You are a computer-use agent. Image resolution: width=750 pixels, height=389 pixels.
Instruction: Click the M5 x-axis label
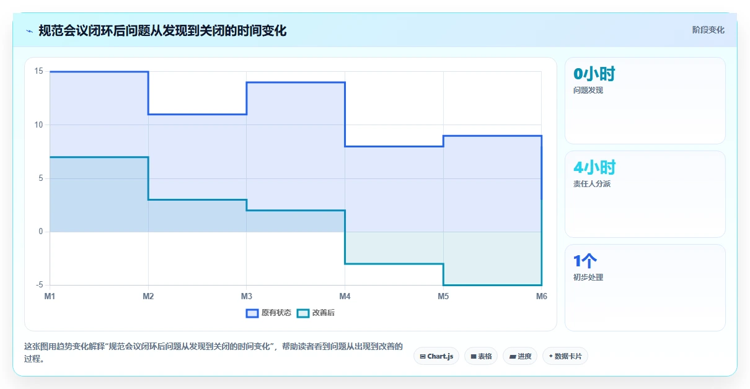coord(443,297)
